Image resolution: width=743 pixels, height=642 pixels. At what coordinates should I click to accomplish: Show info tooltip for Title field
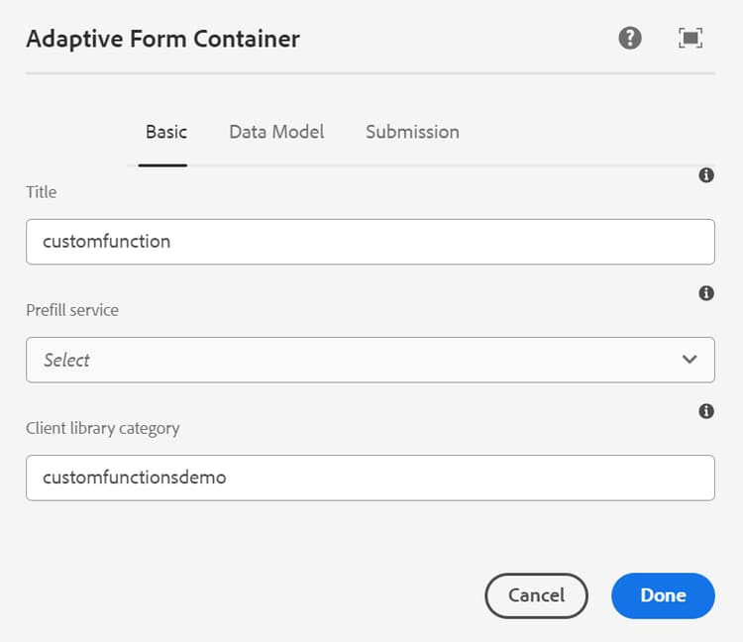pyautogui.click(x=706, y=175)
